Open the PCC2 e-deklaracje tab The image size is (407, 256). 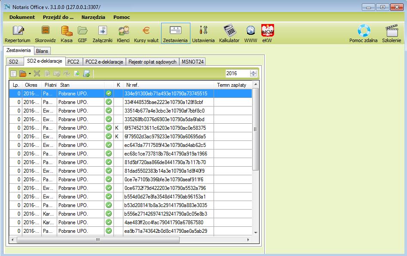pyautogui.click(x=104, y=62)
